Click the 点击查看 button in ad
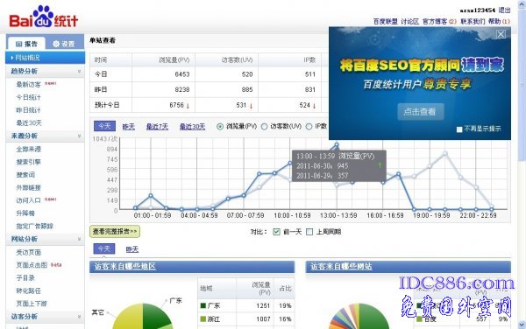526x329 pixels. [420, 111]
